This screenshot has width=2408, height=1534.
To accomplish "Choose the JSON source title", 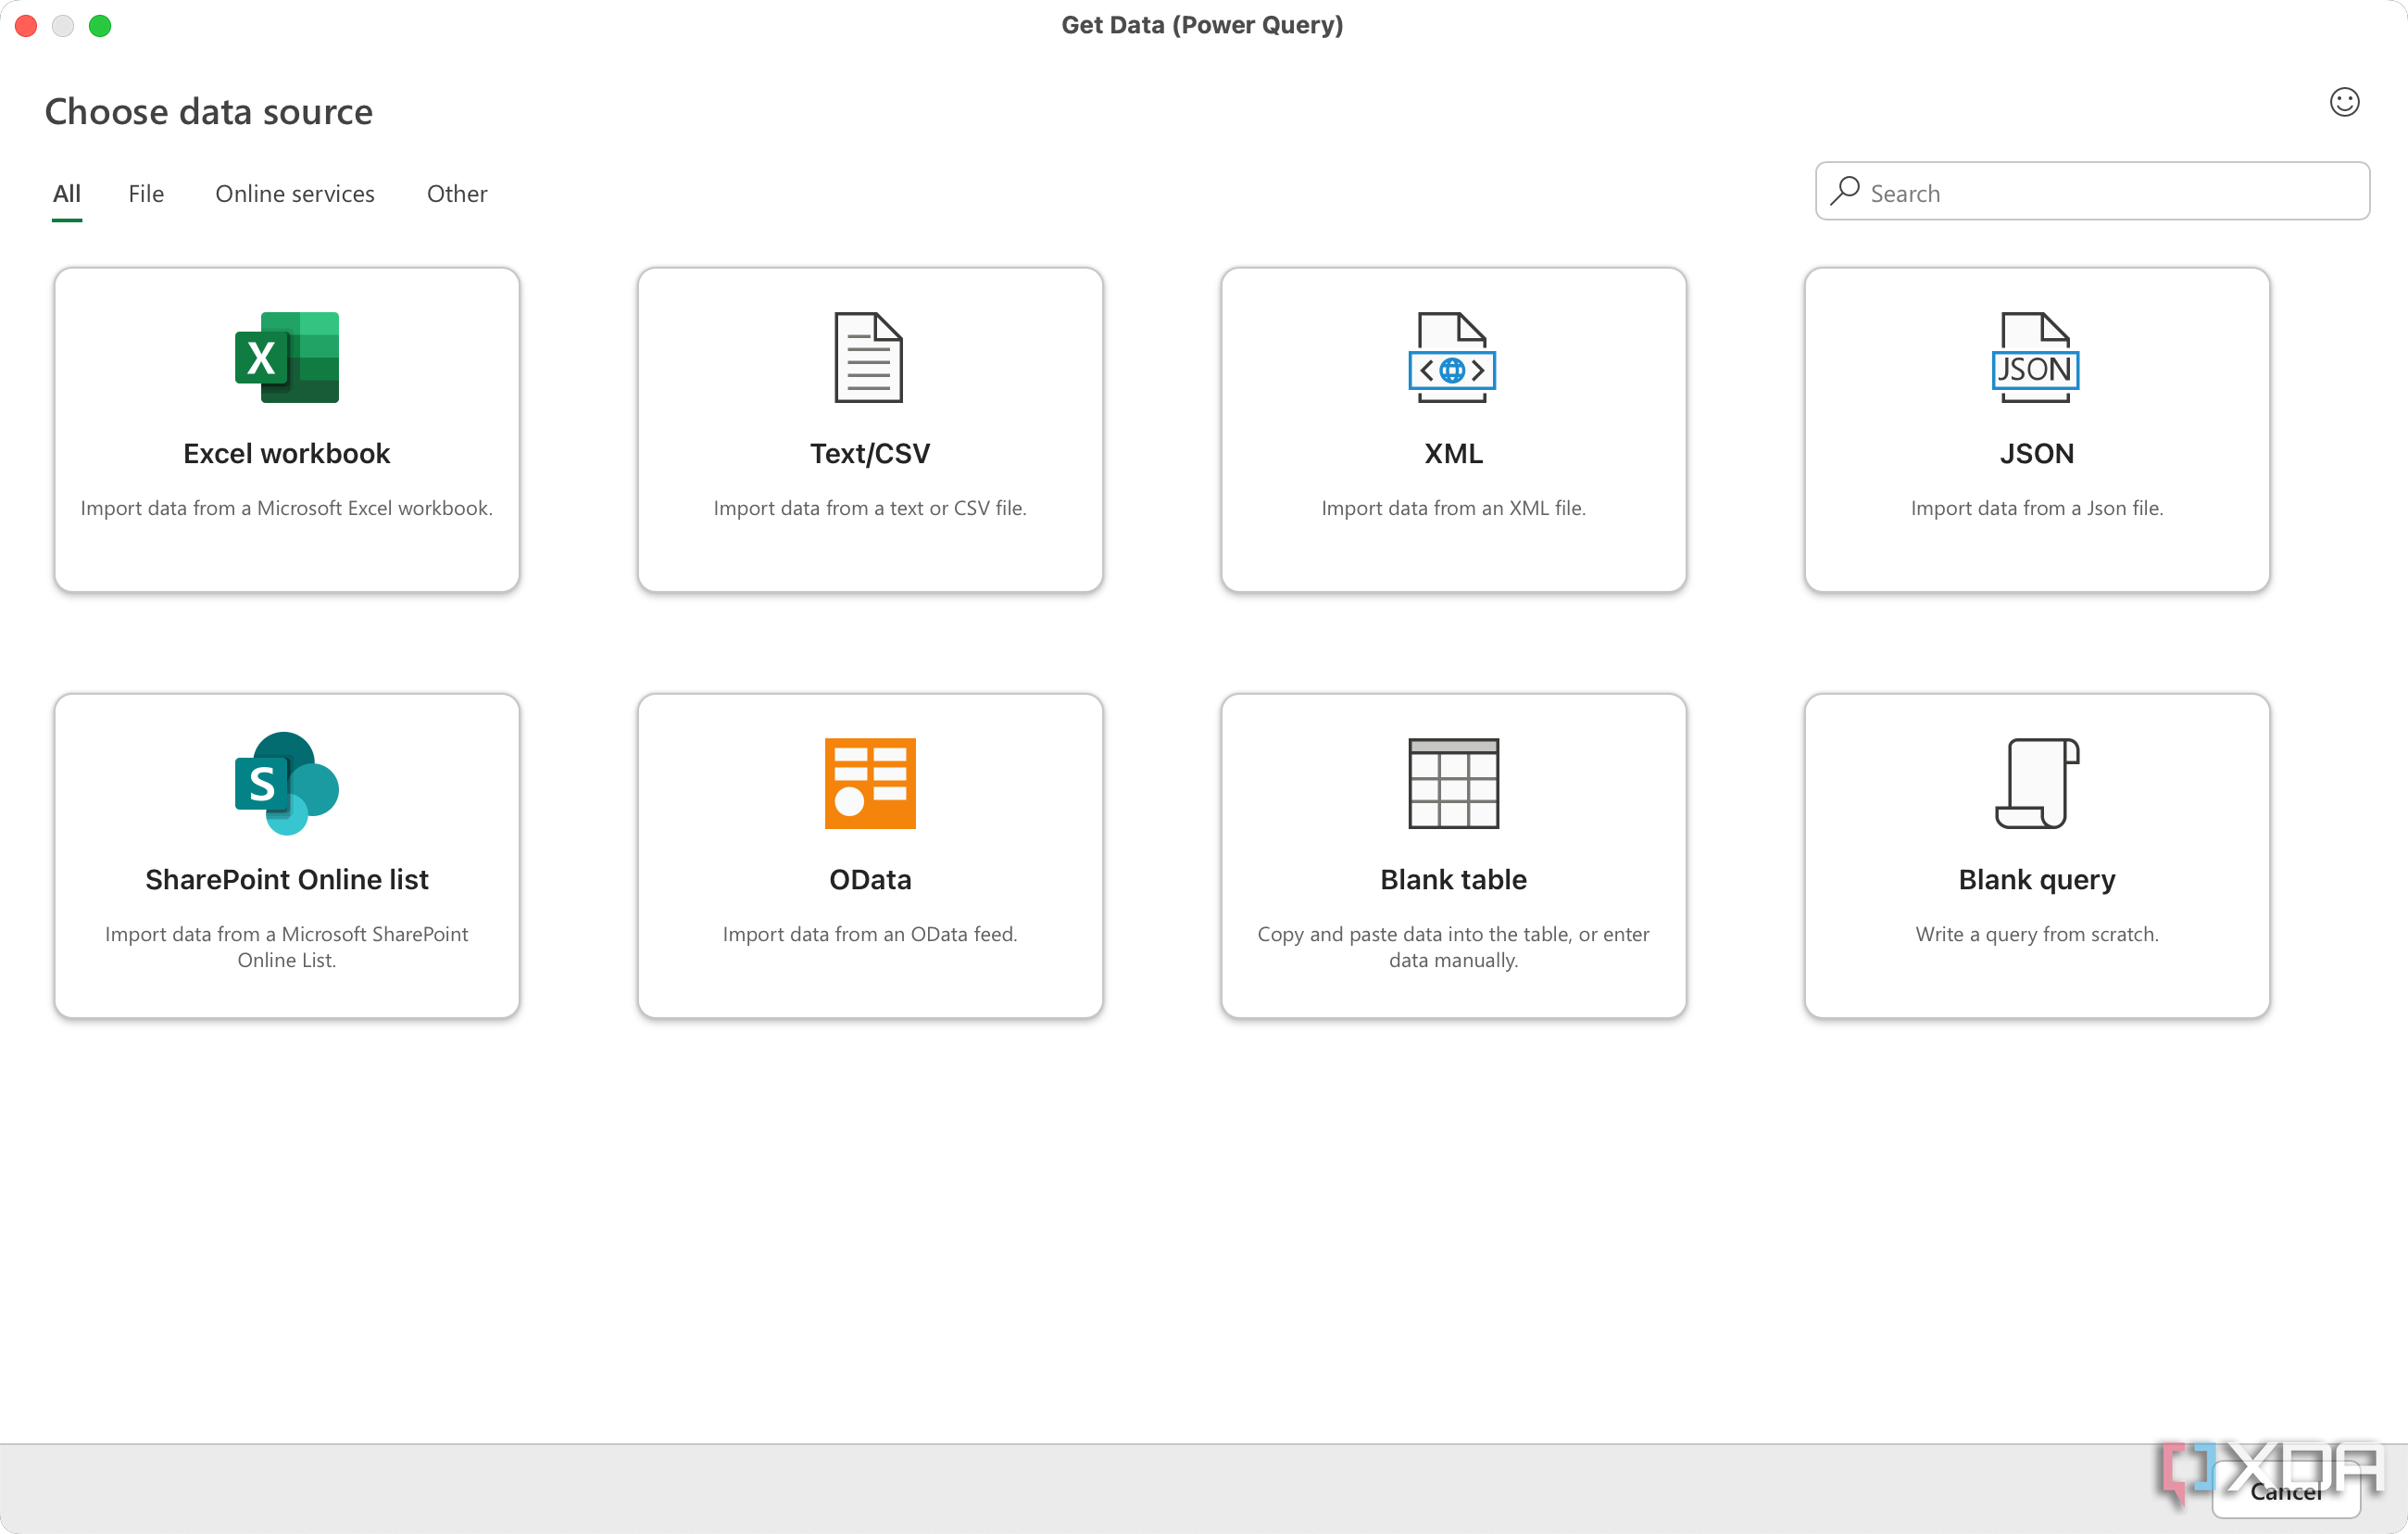I will click(2037, 453).
